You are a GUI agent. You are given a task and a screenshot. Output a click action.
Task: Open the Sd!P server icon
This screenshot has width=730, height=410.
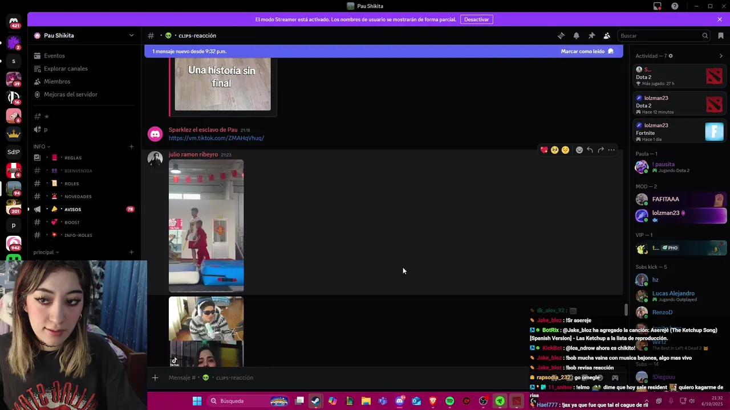pyautogui.click(x=14, y=152)
